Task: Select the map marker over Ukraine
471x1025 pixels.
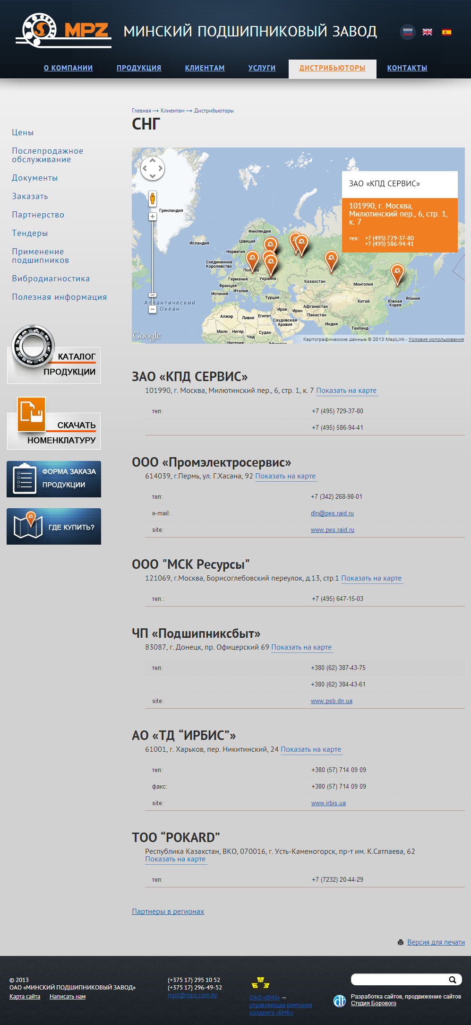Action: [x=271, y=265]
